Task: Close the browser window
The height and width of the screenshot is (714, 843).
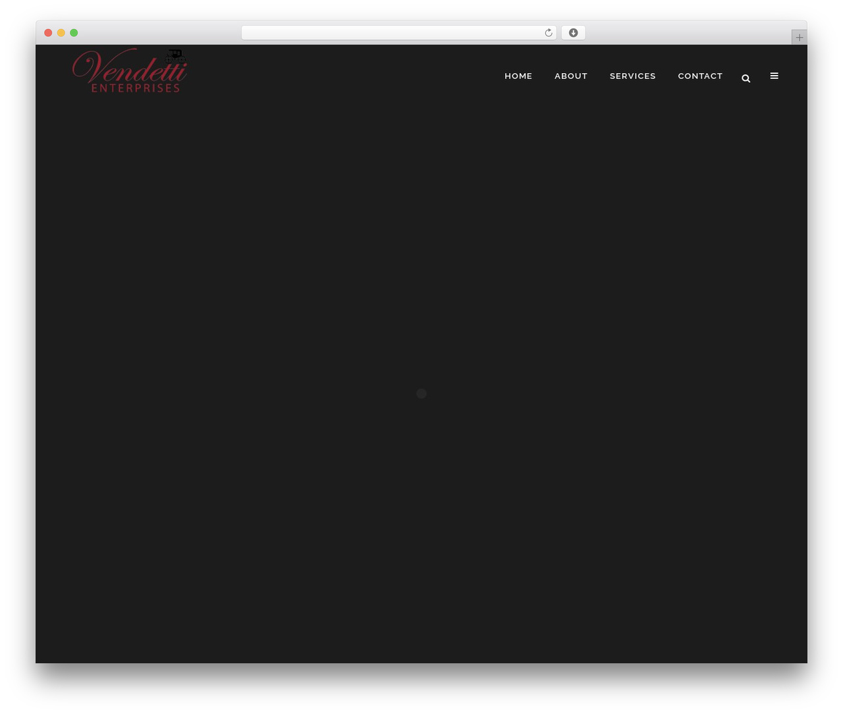Action: (48, 33)
